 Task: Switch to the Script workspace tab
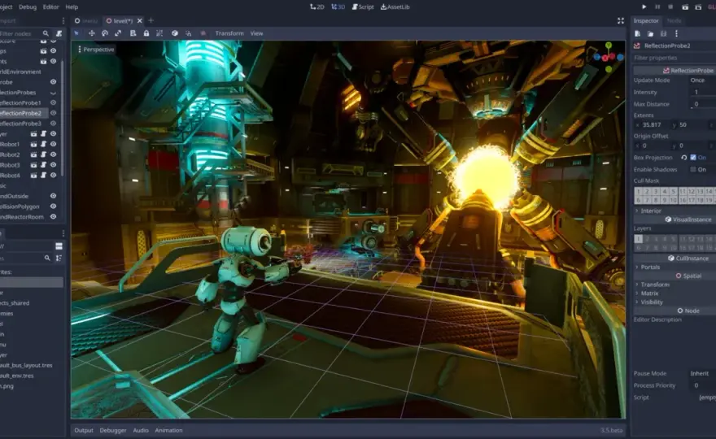click(363, 7)
